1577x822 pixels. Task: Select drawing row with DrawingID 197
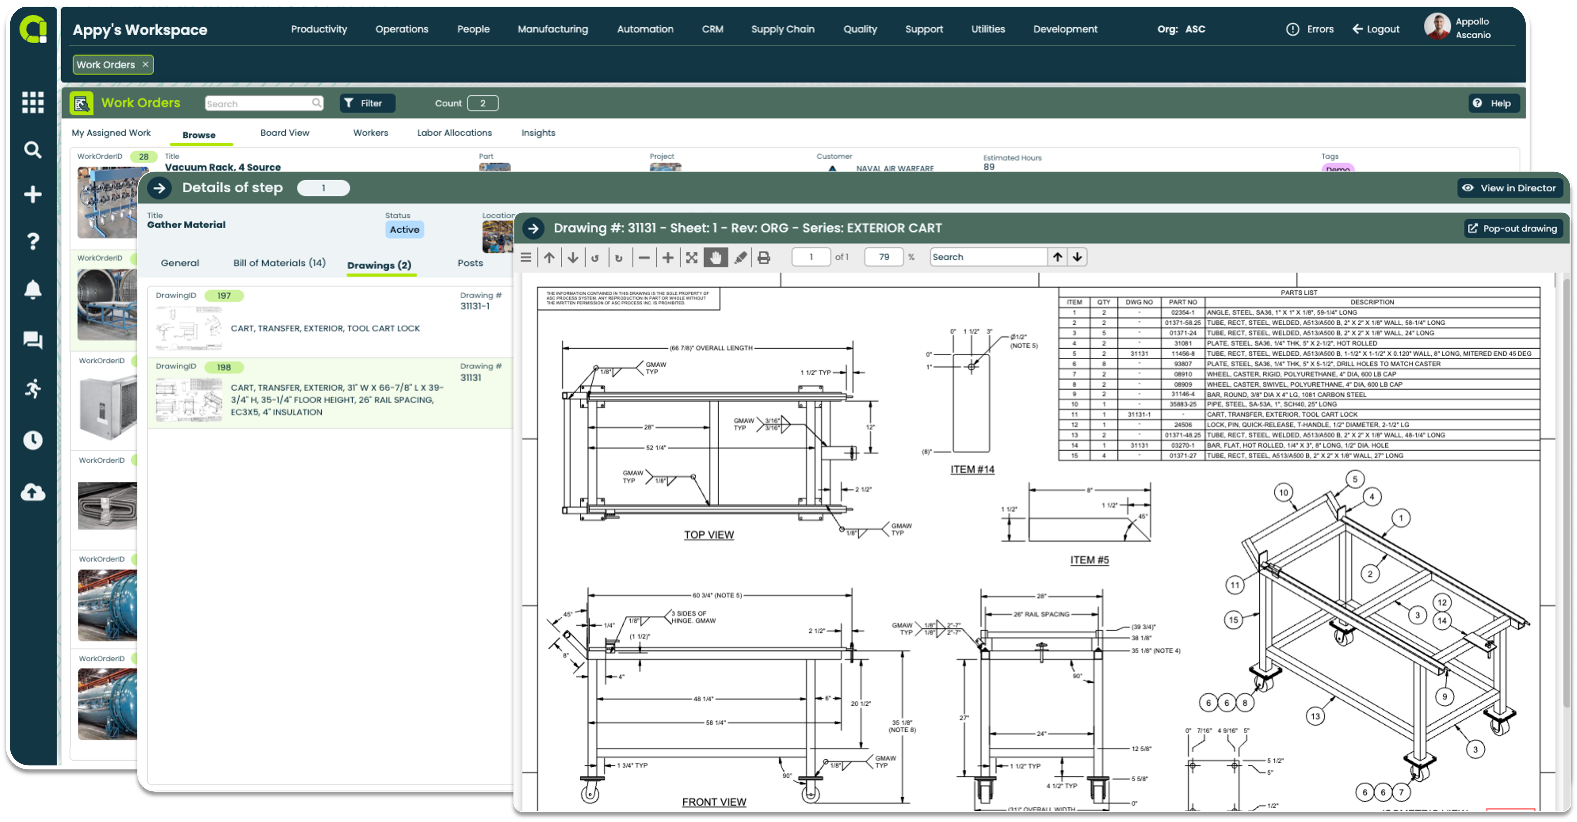[330, 321]
